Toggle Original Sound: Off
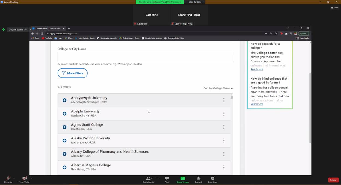 (x=18, y=29)
